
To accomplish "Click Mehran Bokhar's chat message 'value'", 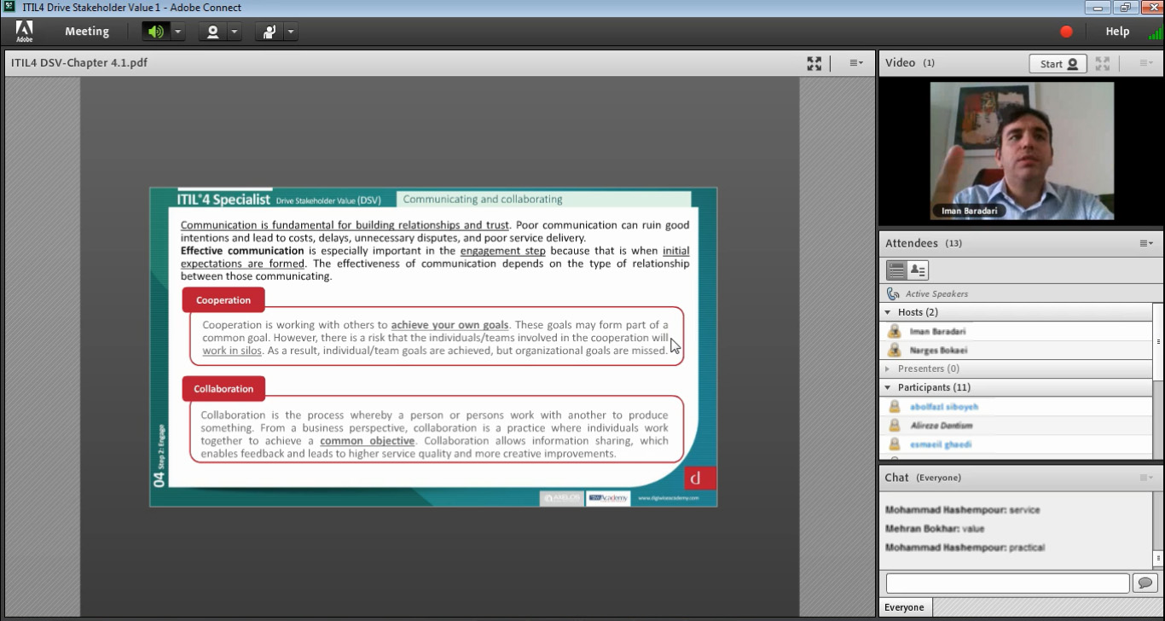I will coord(935,529).
